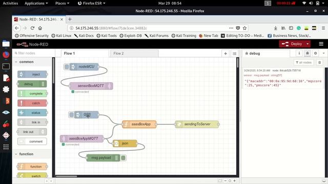Select the complete node in palette
Image resolution: width=328 pixels, height=184 pixels.
tap(32, 94)
